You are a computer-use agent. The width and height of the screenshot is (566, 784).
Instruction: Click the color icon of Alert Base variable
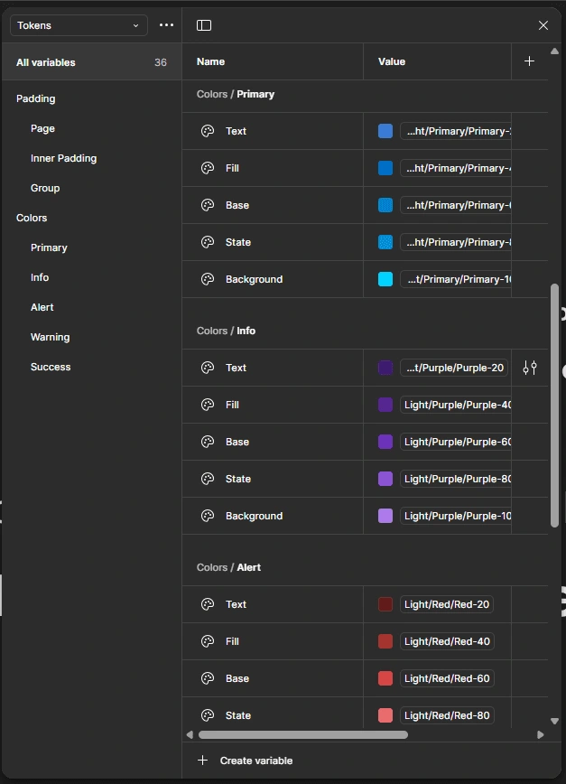[x=208, y=678]
